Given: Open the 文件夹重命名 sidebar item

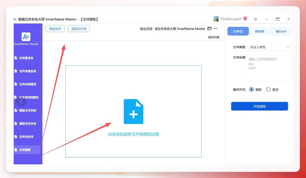Looking at the screenshot, I should pos(26,71).
